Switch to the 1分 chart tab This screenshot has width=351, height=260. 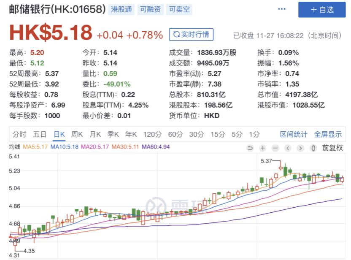coord(254,134)
